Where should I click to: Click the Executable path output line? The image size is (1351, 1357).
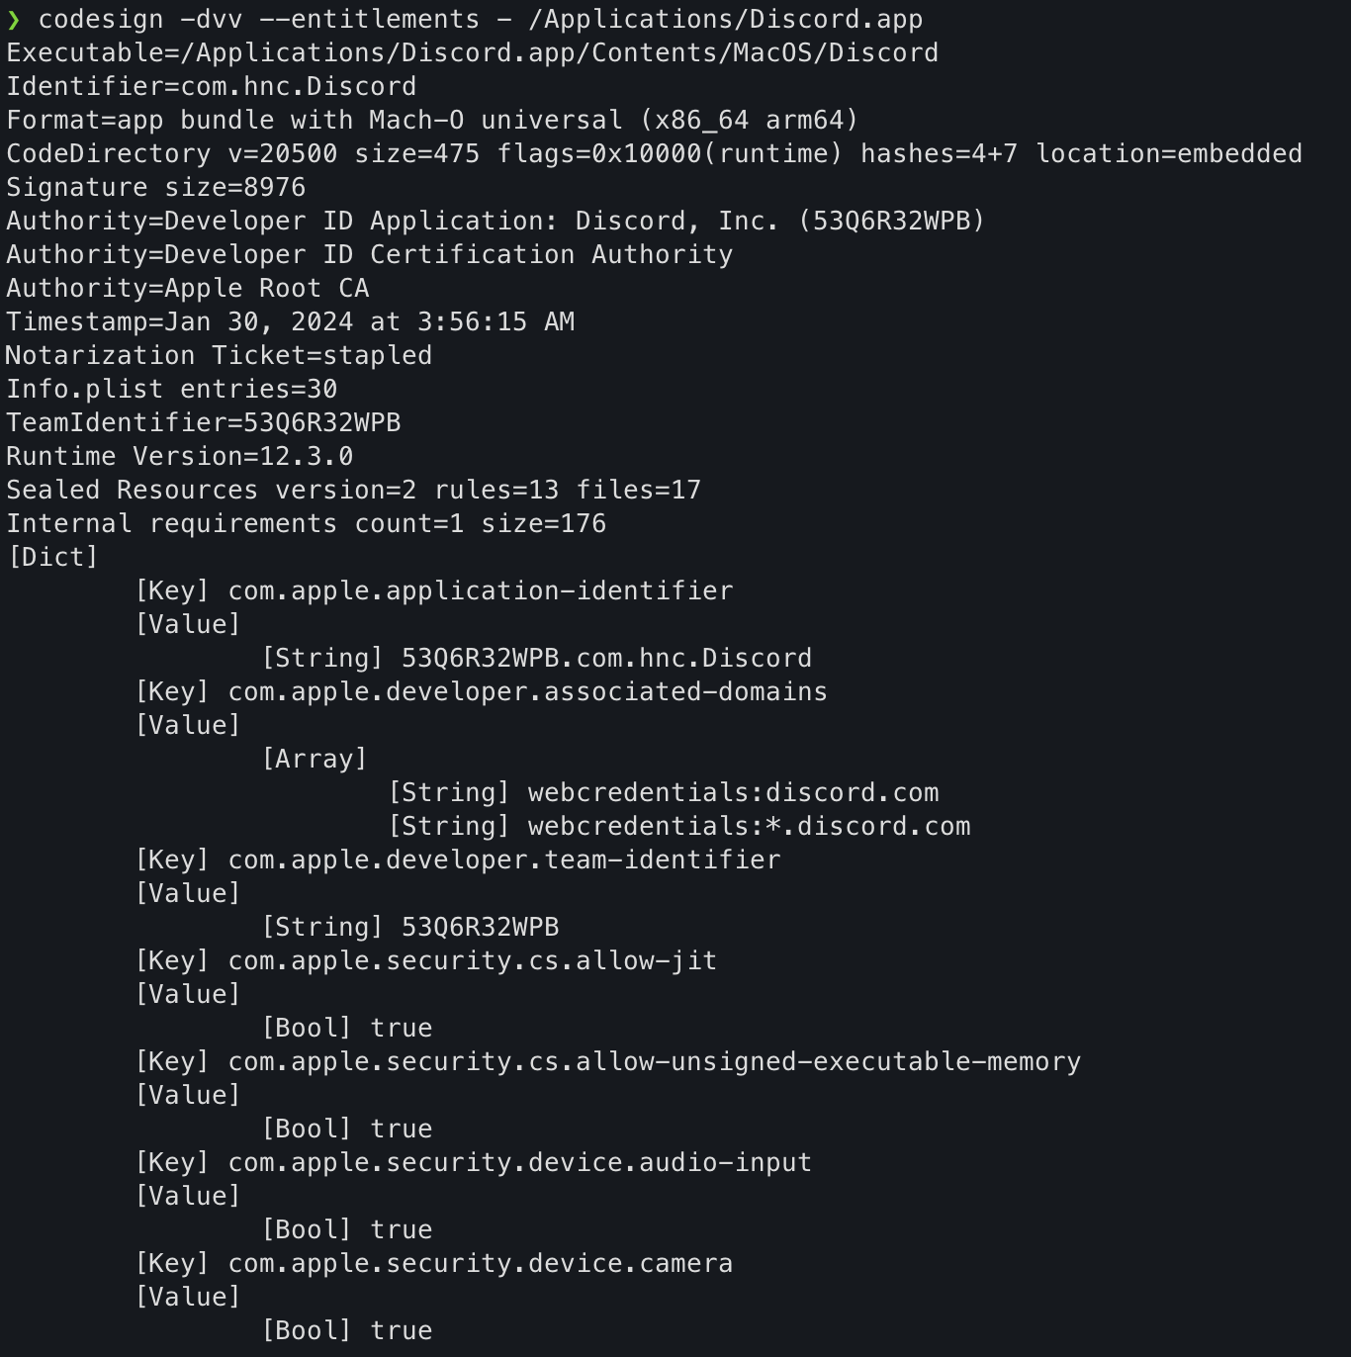pyautogui.click(x=472, y=53)
